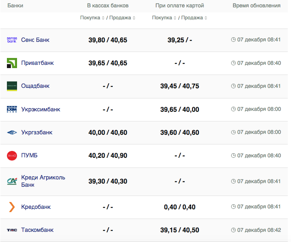Image resolution: width=291 pixels, height=242 pixels.
Task: Click the Tascombank TAC logo icon
Action: (x=12, y=230)
